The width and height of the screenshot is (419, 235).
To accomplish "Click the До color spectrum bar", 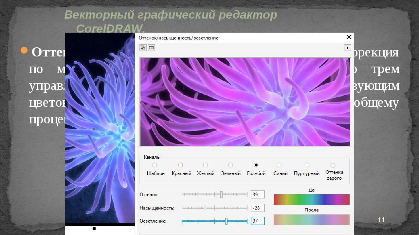I will 312,199.
